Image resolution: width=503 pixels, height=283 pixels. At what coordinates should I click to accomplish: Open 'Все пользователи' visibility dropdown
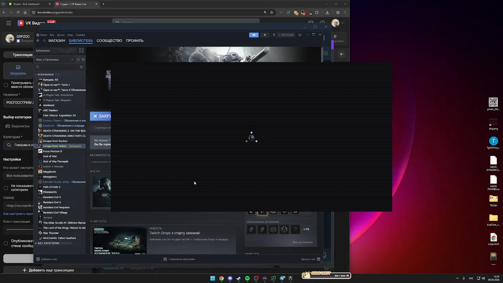pos(18,176)
